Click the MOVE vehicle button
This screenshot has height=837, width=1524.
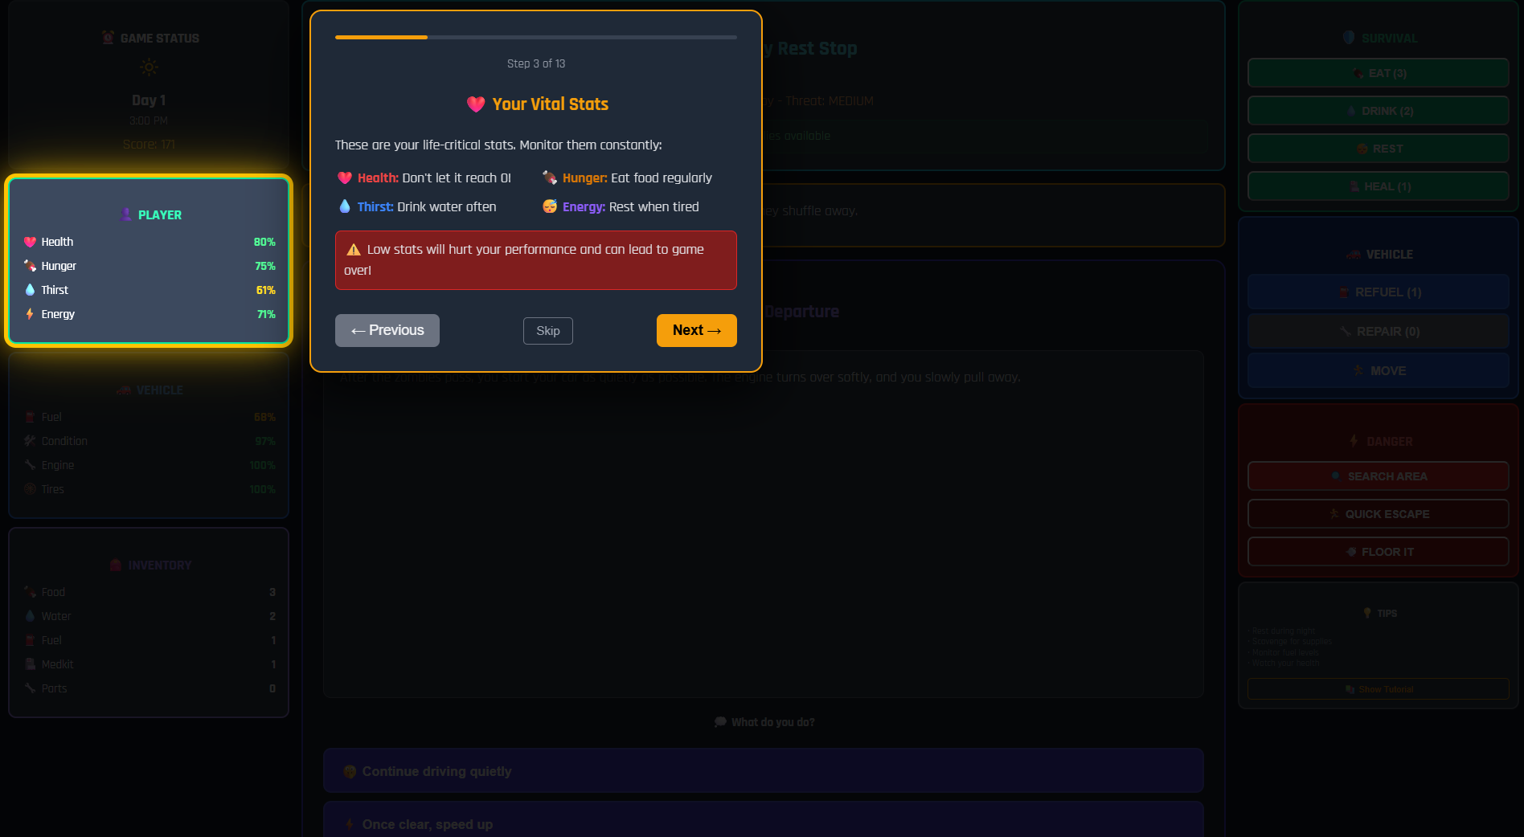[x=1379, y=371]
